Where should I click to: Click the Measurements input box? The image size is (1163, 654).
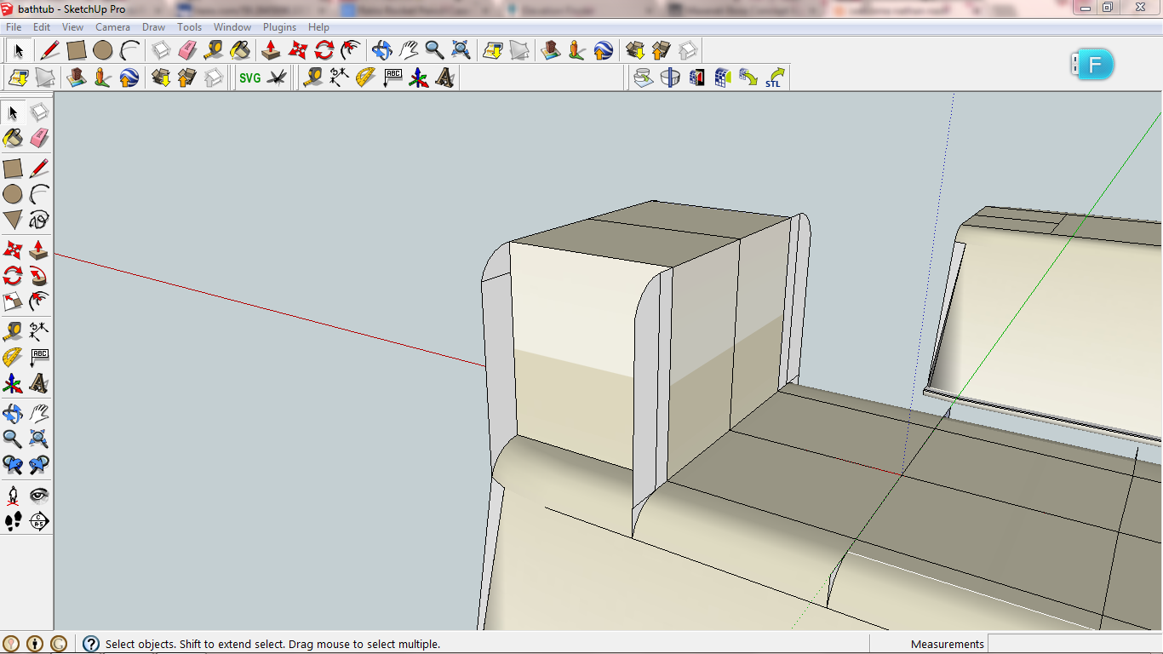click(1074, 644)
